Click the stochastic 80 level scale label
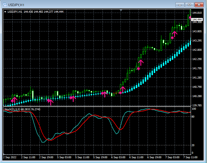The height and width of the screenshot is (163, 207). (193, 116)
